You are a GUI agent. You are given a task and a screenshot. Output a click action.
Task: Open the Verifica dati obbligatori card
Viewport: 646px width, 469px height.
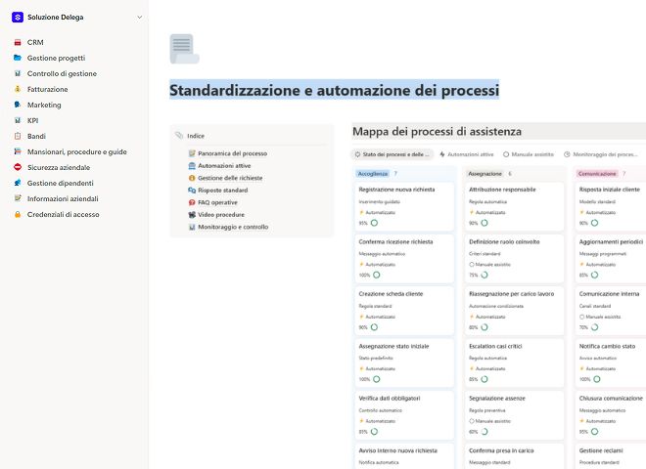click(x=404, y=415)
